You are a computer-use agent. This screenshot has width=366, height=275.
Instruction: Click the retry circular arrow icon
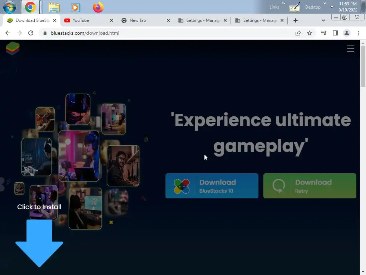tap(279, 186)
